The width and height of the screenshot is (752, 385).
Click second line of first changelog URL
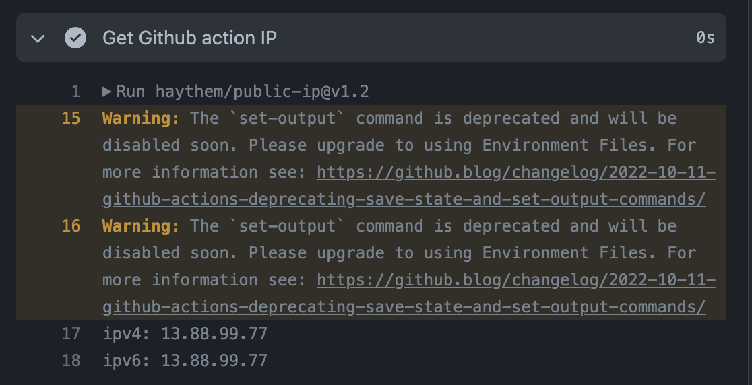pyautogui.click(x=404, y=199)
